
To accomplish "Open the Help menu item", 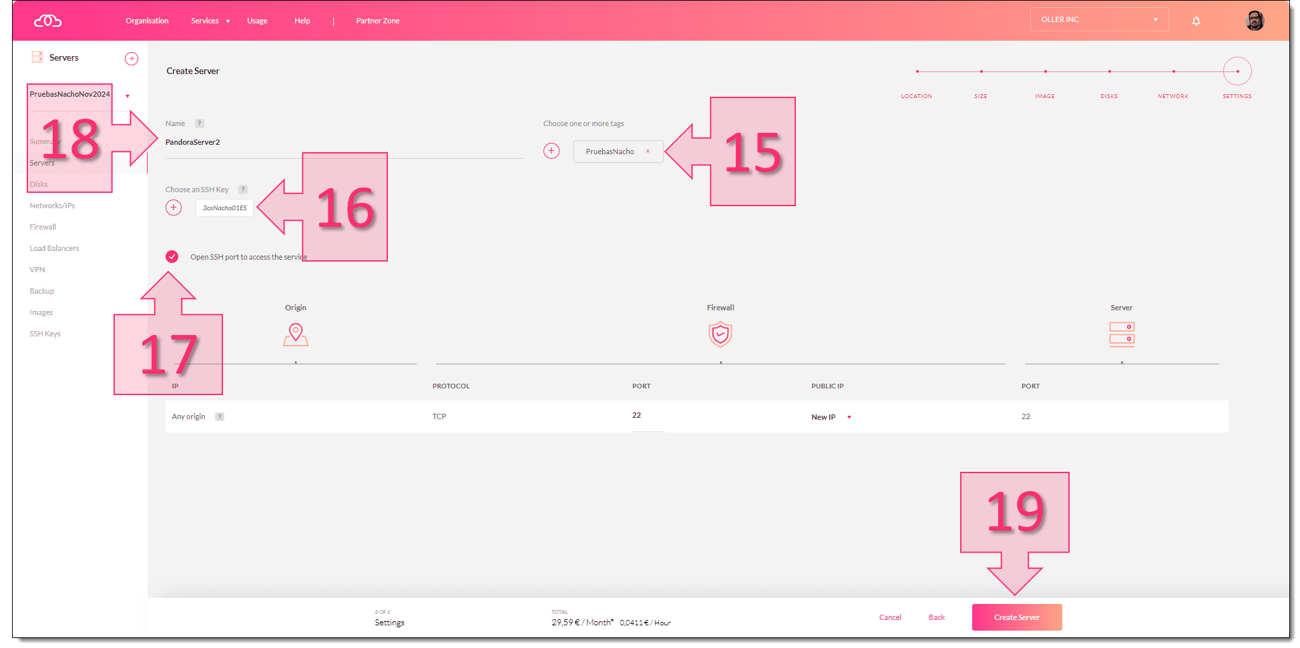I will pyautogui.click(x=302, y=21).
